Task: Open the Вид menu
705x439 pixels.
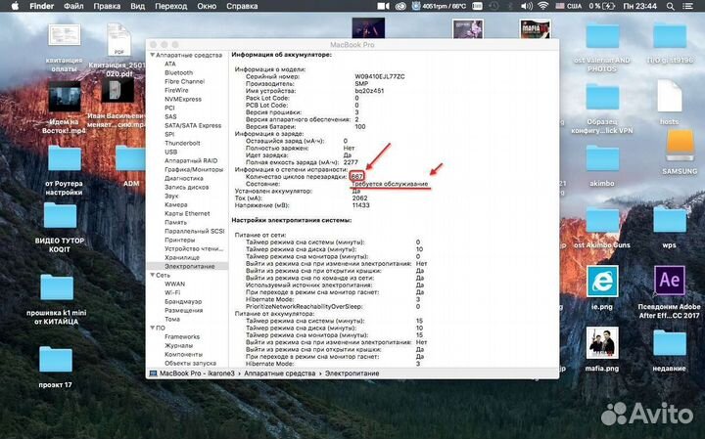Action: [138, 6]
